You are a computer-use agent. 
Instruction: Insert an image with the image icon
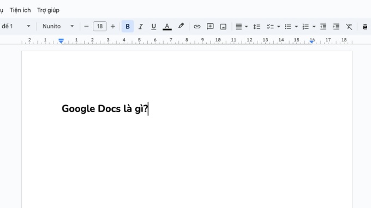(x=223, y=27)
